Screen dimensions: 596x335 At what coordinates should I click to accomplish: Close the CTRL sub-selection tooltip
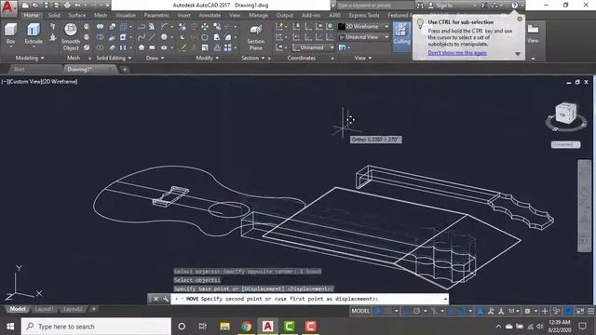pyautogui.click(x=520, y=19)
